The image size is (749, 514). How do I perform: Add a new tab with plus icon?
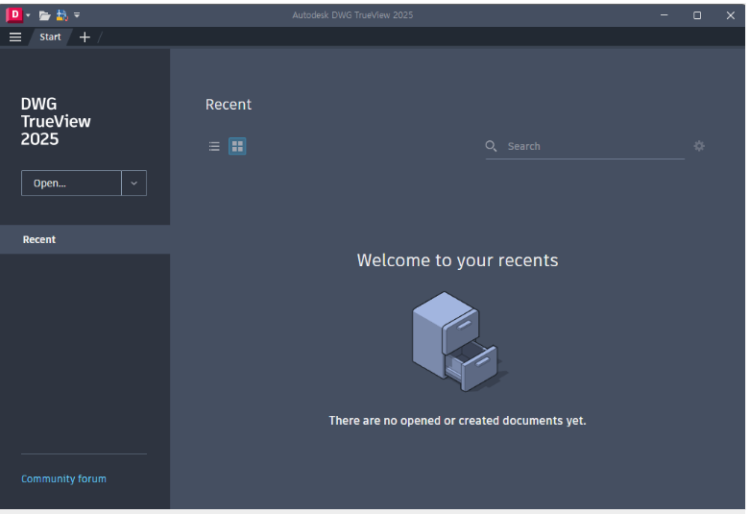pyautogui.click(x=85, y=37)
